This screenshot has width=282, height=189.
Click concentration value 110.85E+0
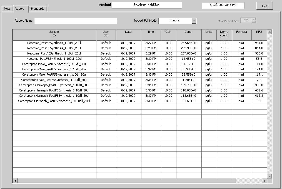tap(189, 91)
